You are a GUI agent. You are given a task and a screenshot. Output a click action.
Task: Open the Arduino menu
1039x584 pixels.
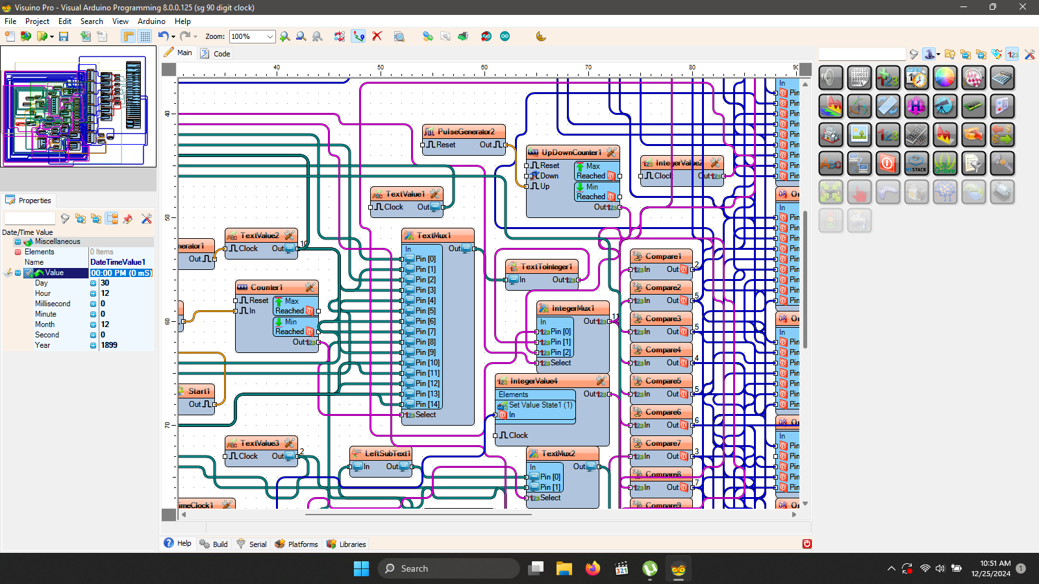(x=151, y=21)
